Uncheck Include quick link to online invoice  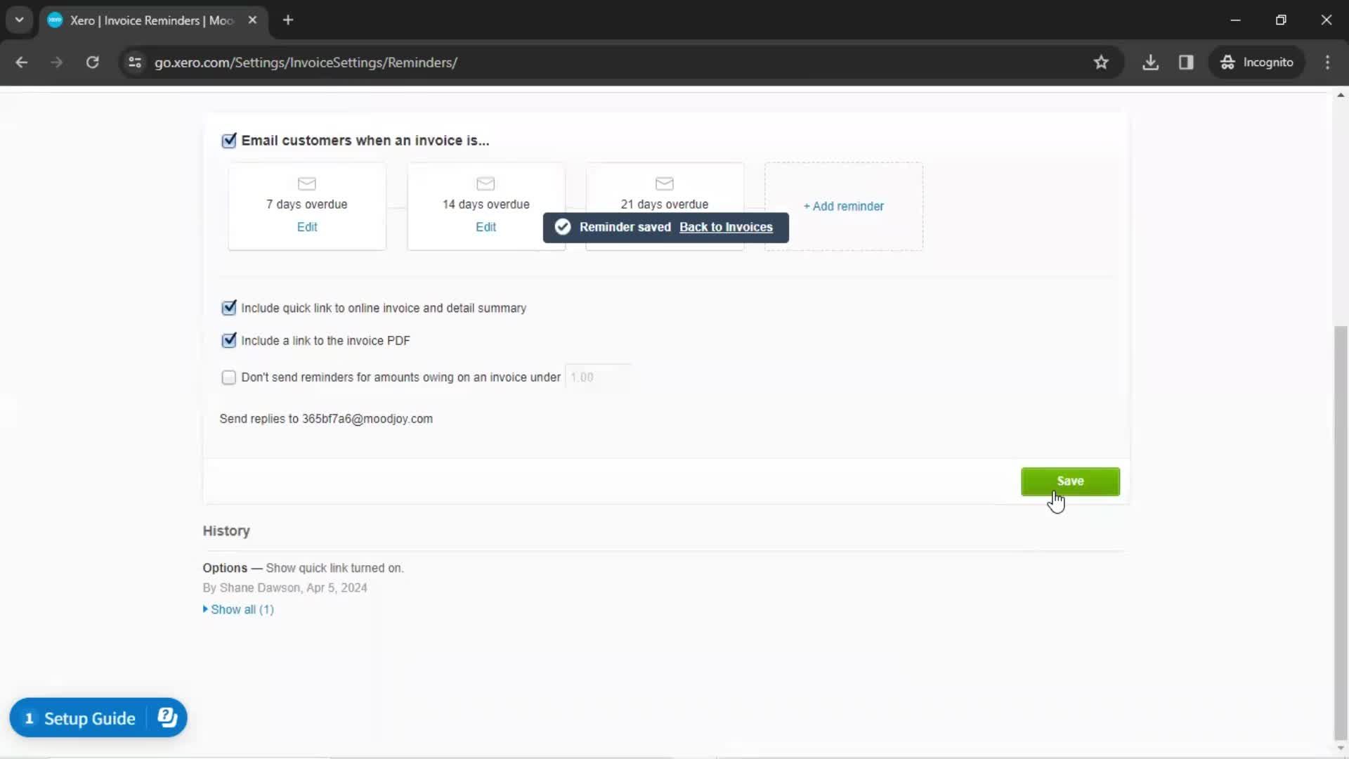[x=229, y=308]
